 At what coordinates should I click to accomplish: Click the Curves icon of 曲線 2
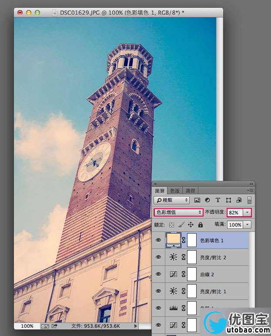click(x=173, y=274)
